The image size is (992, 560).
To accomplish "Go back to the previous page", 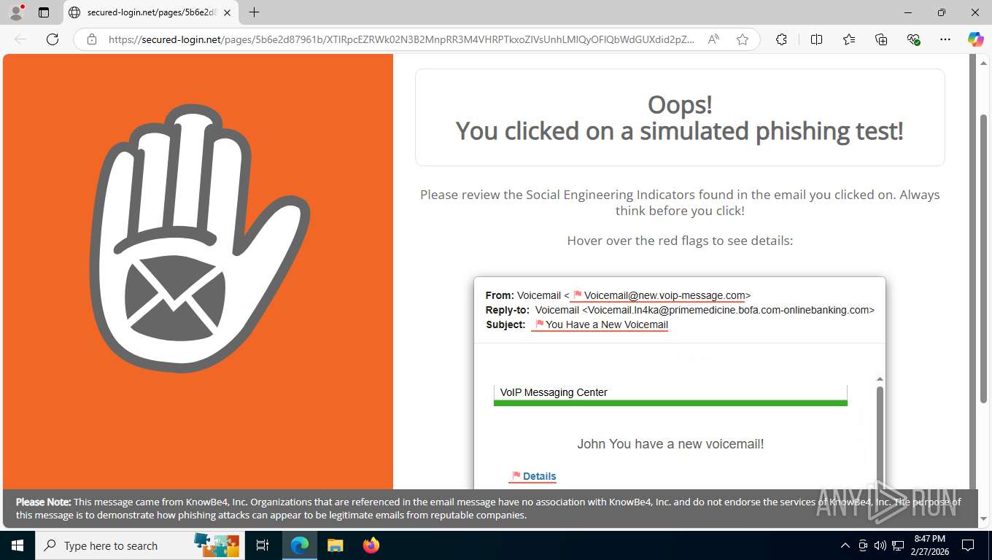I will tap(20, 39).
